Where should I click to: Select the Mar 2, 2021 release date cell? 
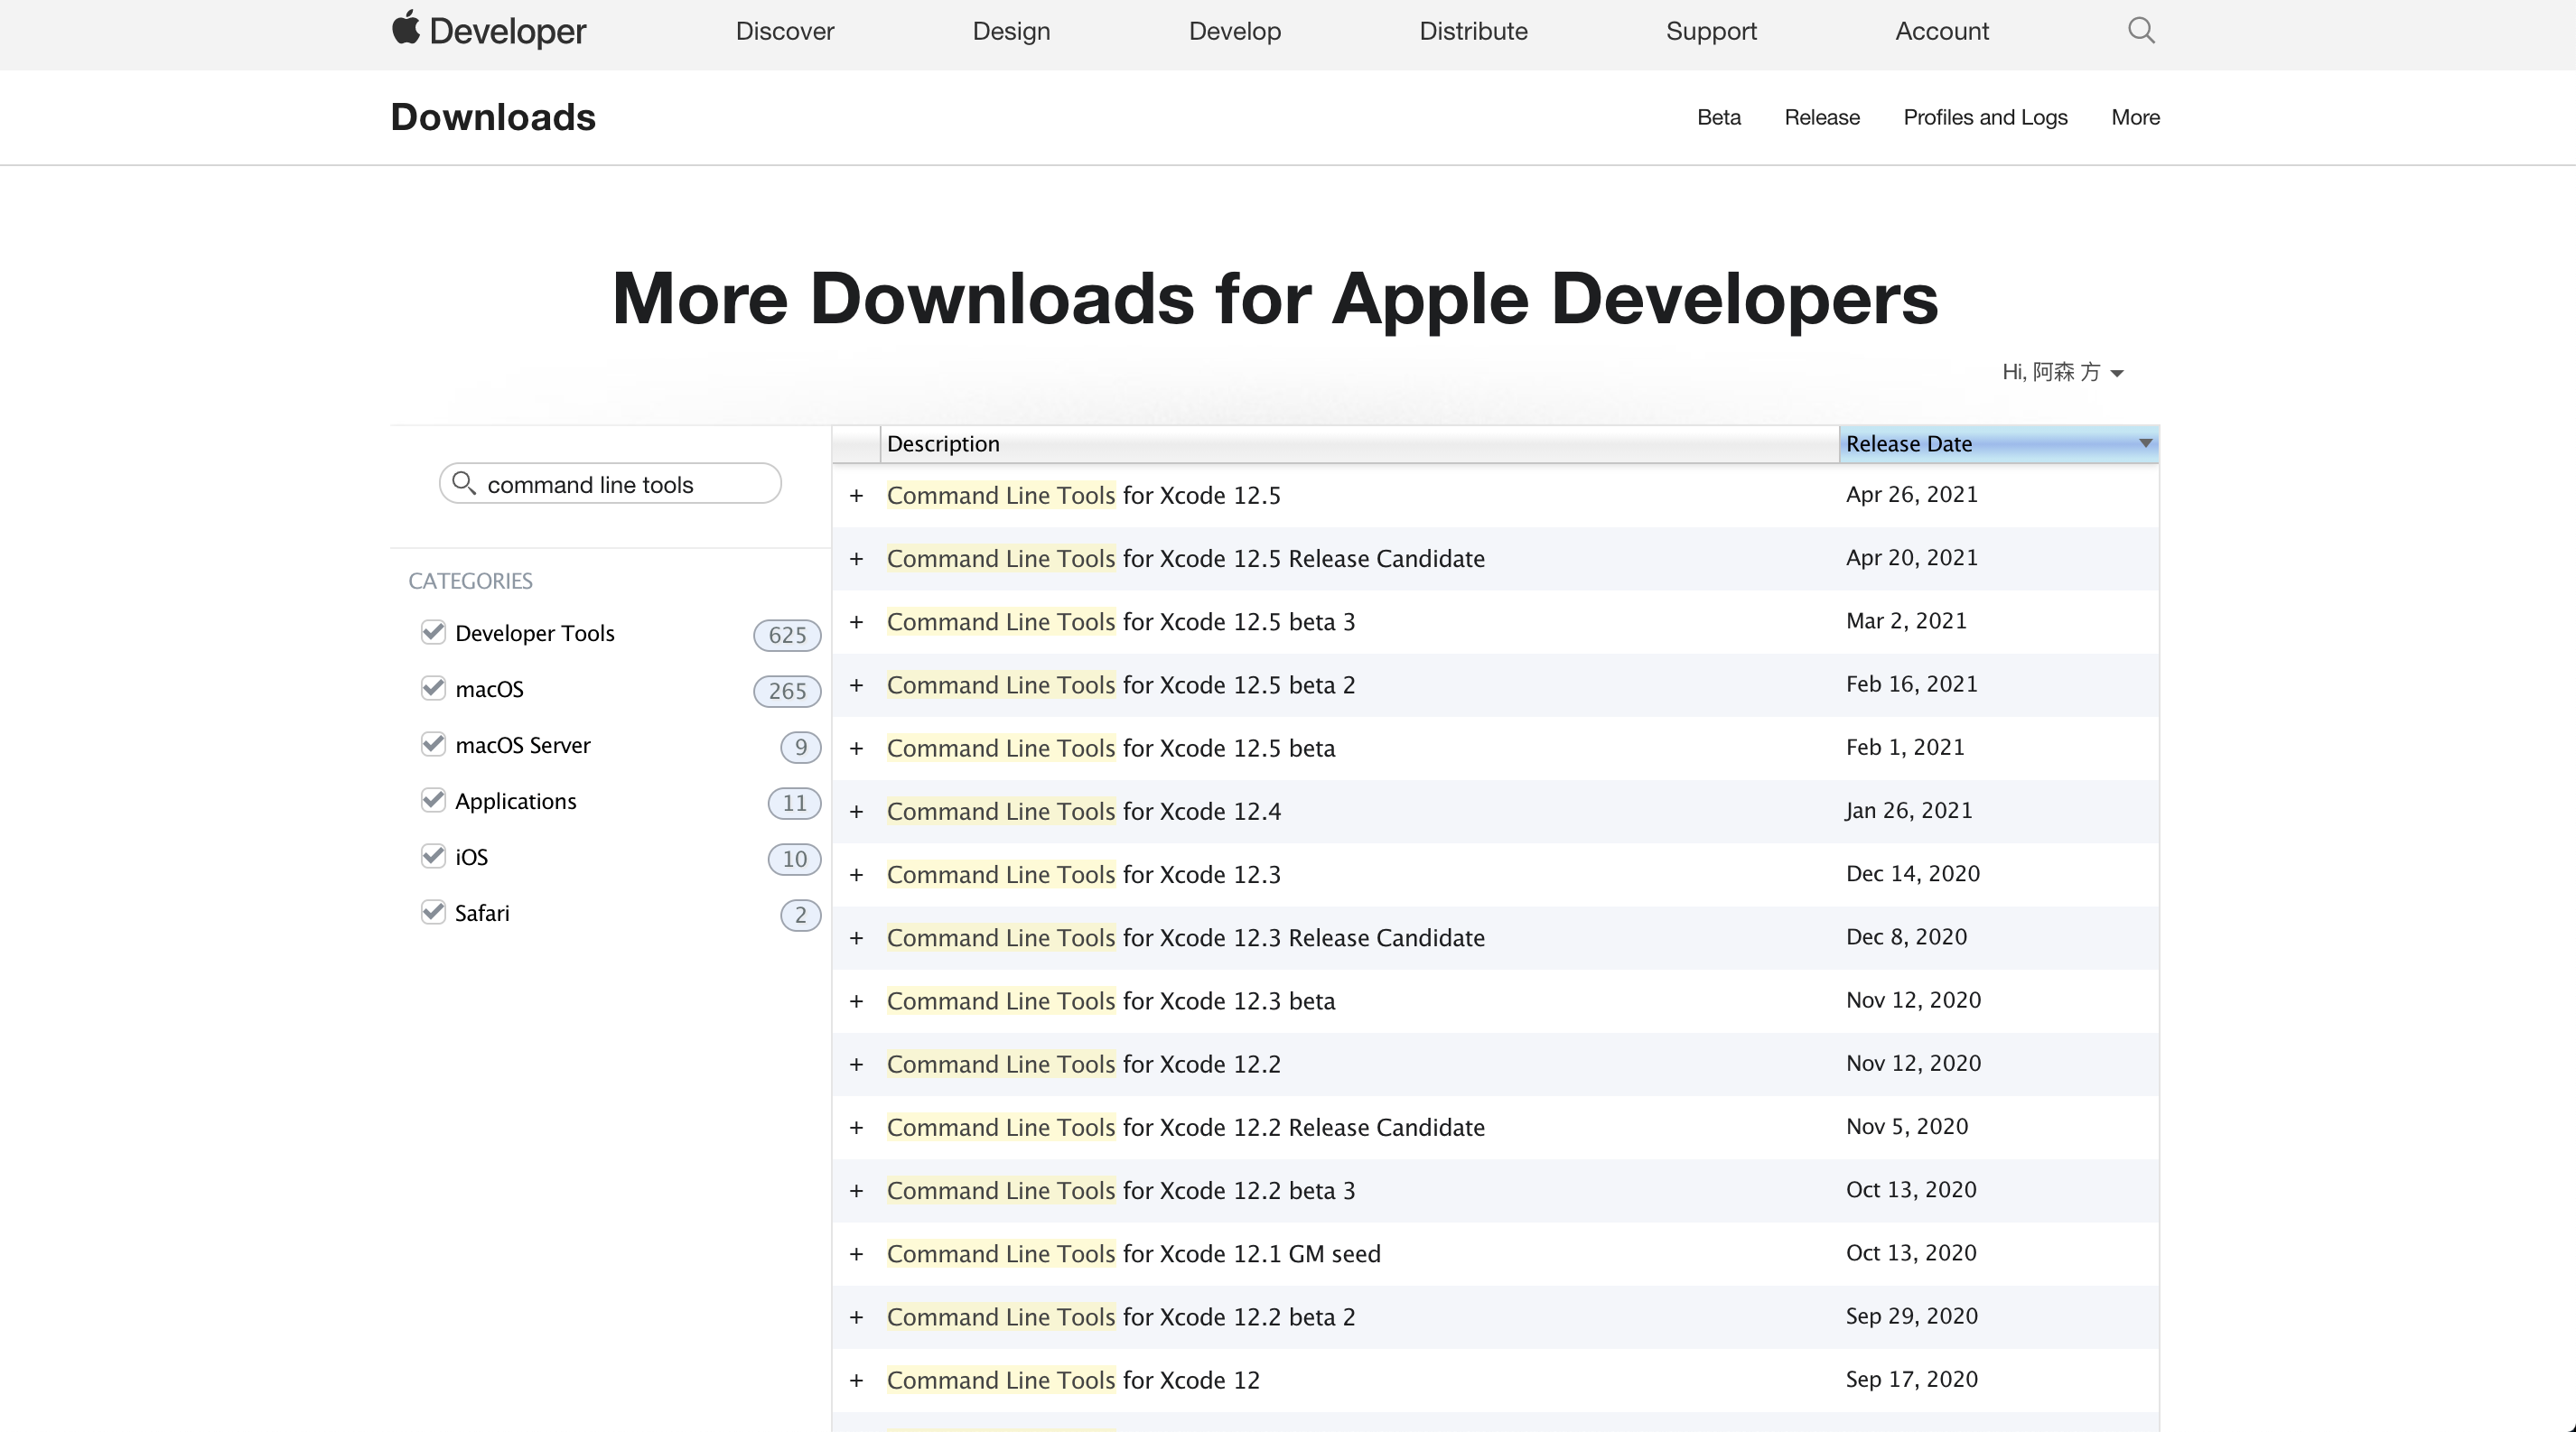coord(1905,620)
